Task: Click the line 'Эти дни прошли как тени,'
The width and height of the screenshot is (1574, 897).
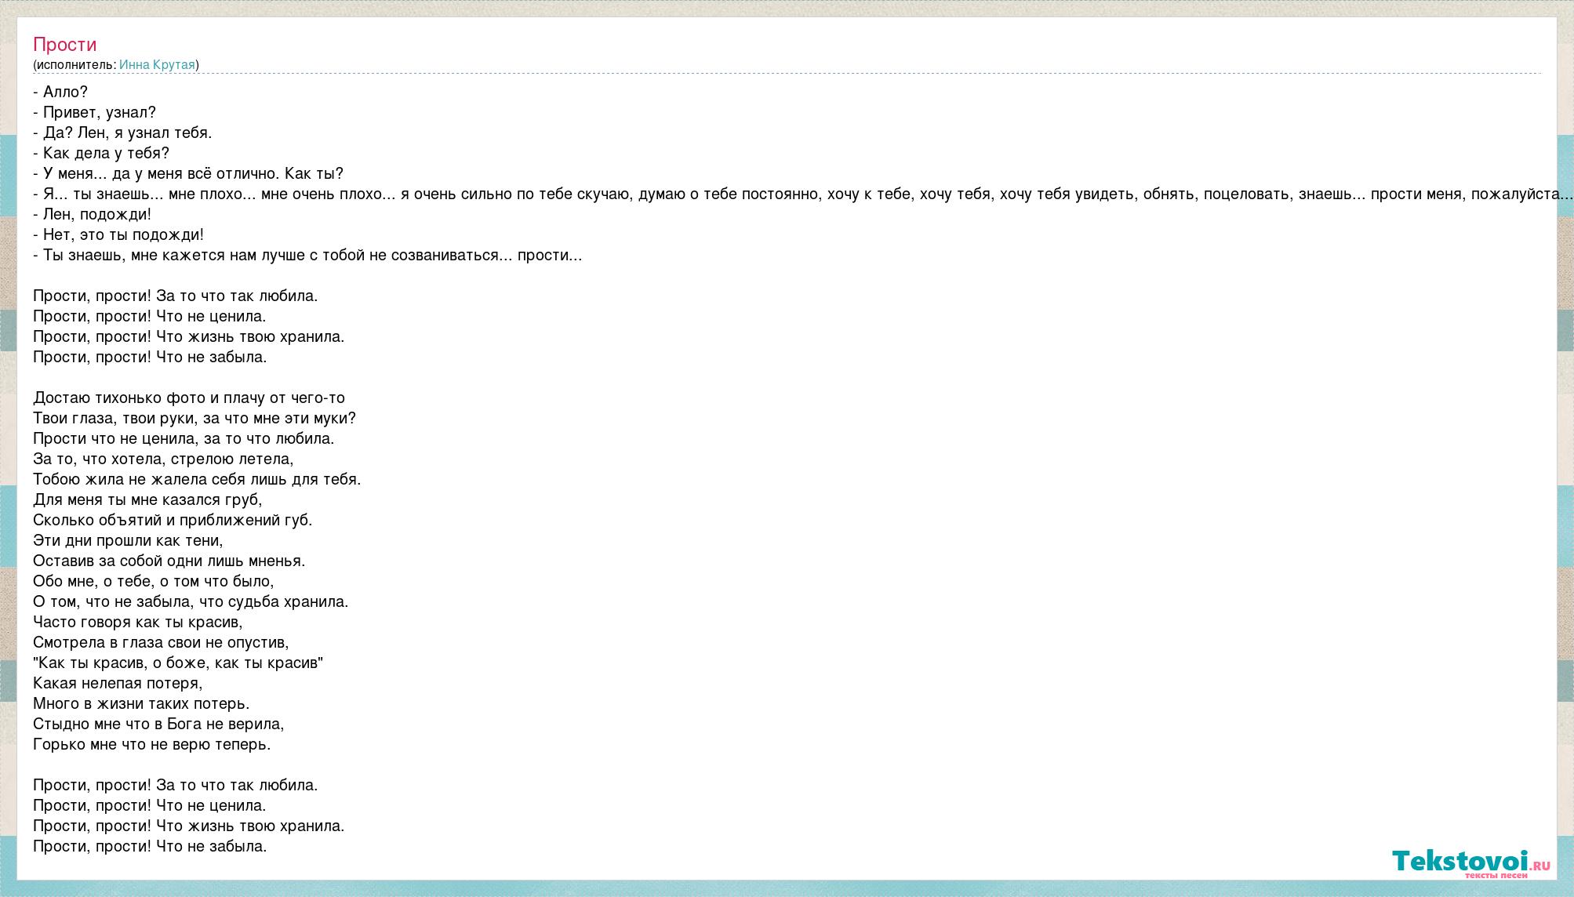Action: 128,540
